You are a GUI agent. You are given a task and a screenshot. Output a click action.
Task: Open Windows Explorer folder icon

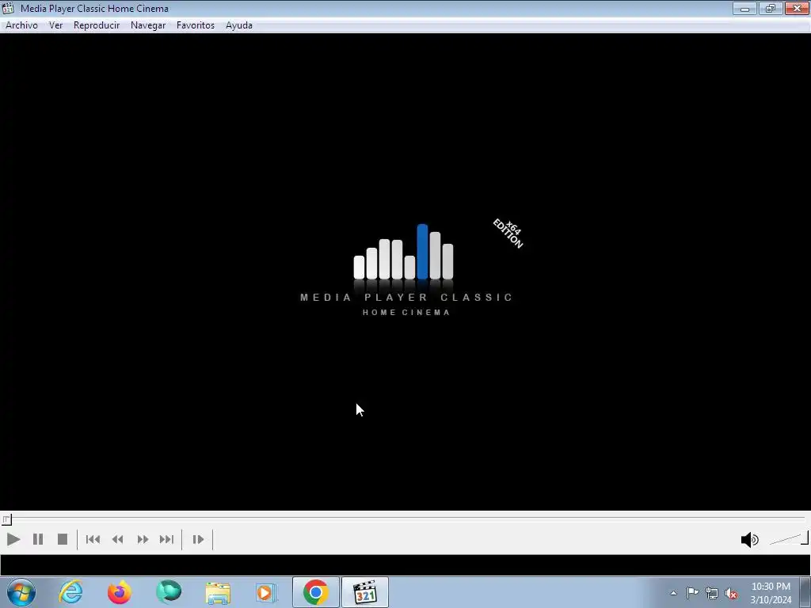coord(218,592)
